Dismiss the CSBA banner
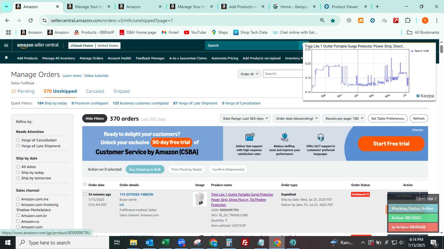The width and height of the screenshot is (444, 249). pyautogui.click(x=417, y=130)
